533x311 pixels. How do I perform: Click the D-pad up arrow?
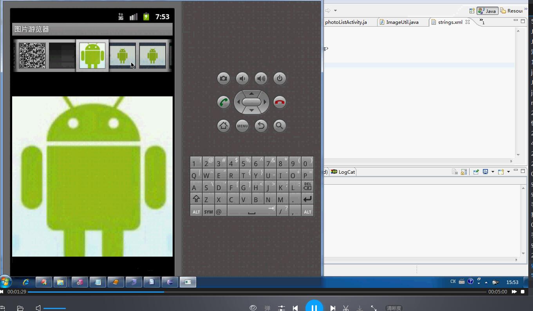(x=251, y=94)
